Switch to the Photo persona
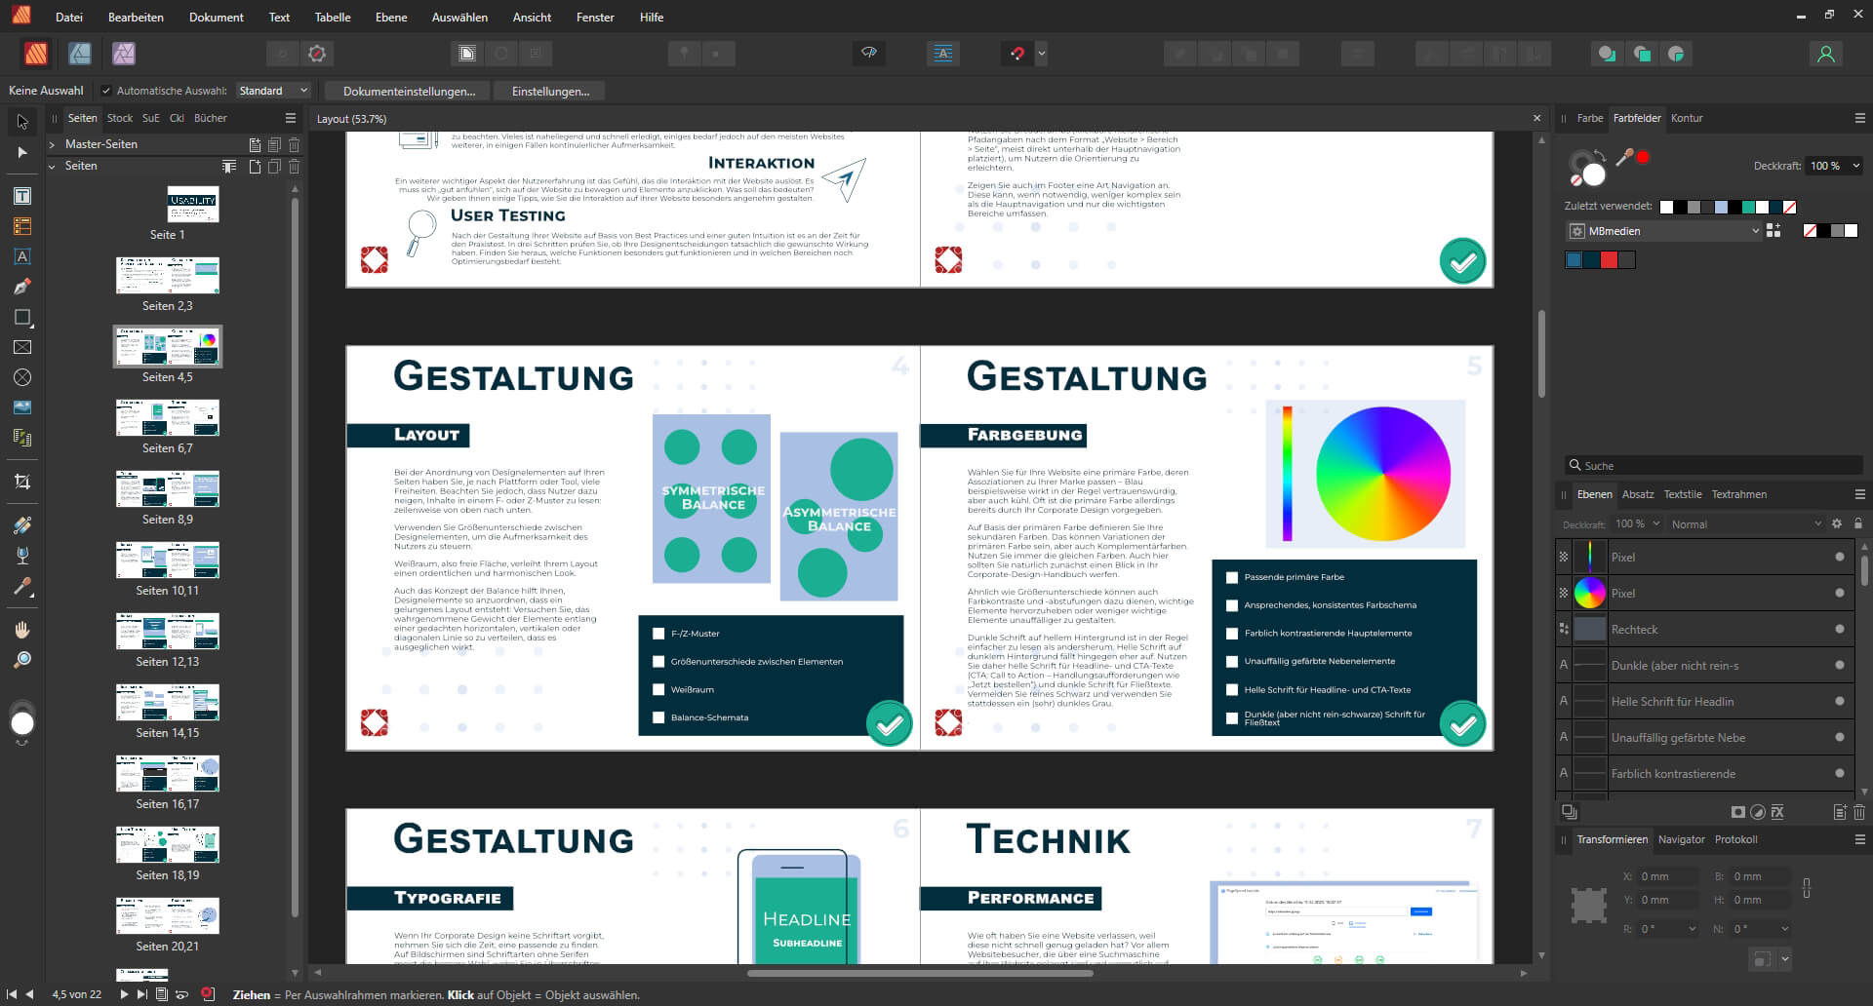This screenshot has height=1006, width=1873. (124, 54)
